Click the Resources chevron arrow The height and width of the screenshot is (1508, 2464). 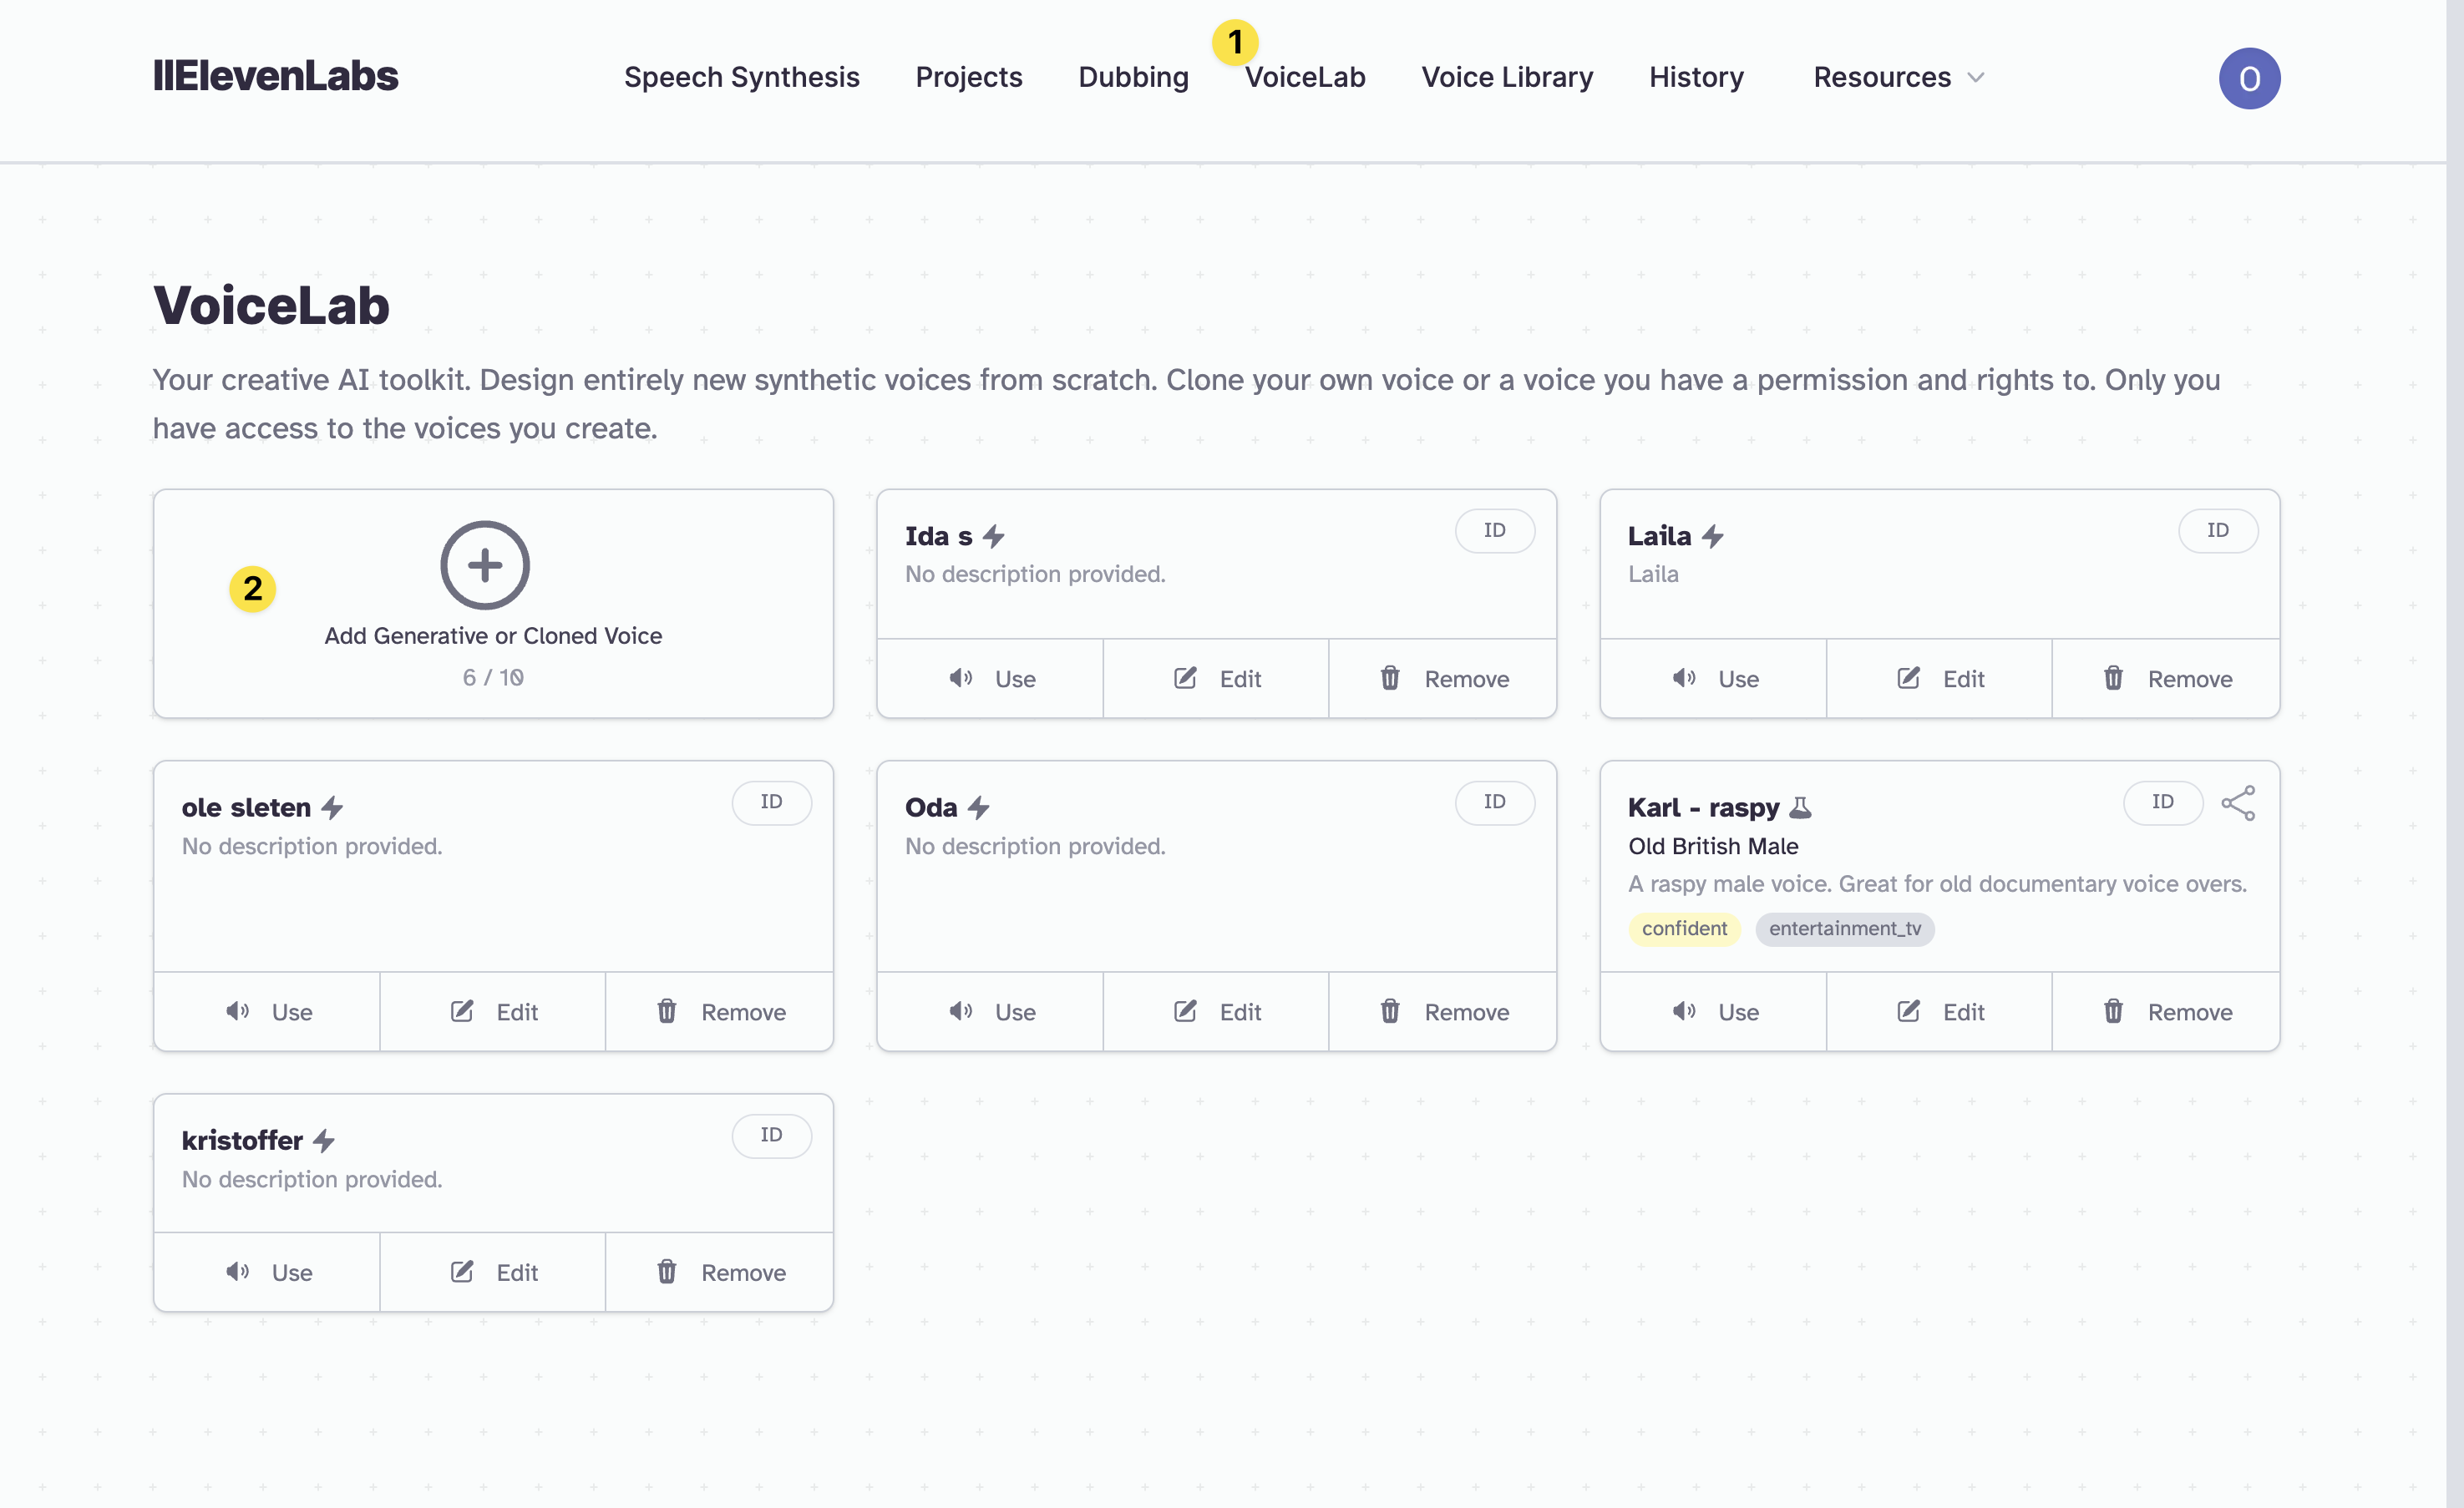(1976, 78)
